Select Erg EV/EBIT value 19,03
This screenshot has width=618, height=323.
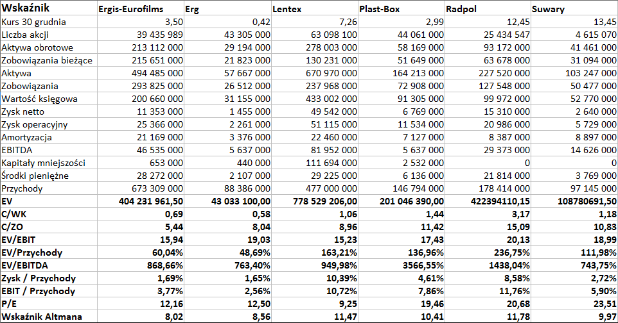(228, 240)
